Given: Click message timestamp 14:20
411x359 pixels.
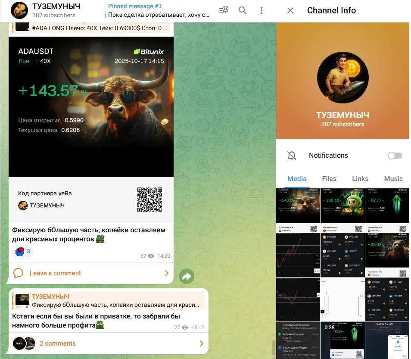Looking at the screenshot, I should pyautogui.click(x=164, y=256).
